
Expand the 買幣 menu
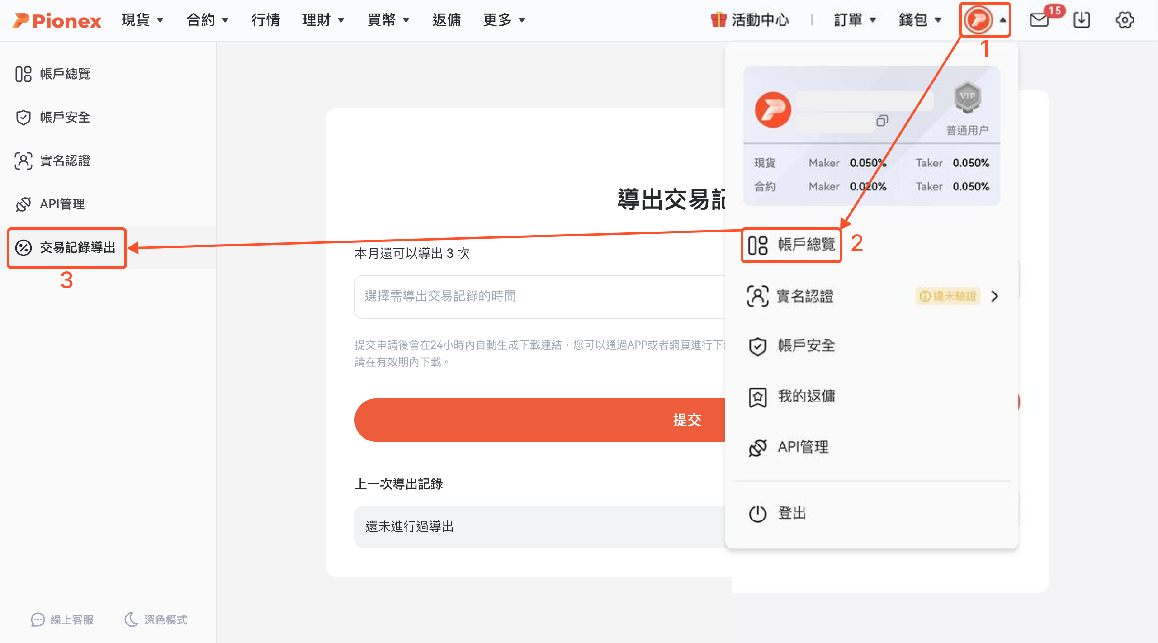point(388,20)
